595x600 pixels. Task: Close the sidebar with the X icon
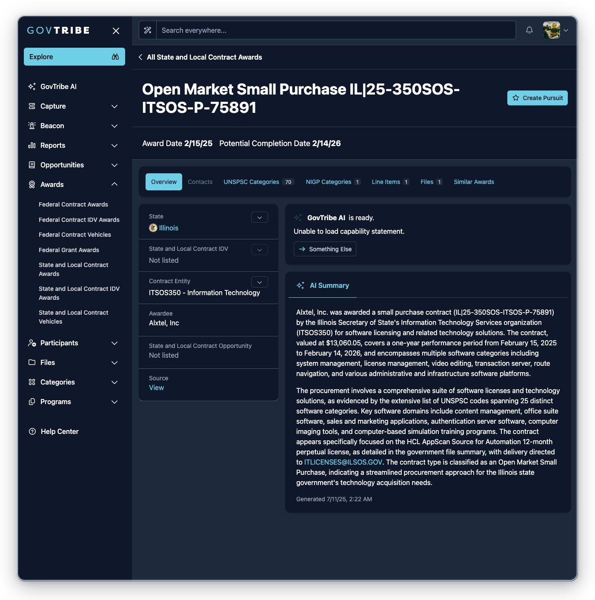pyautogui.click(x=116, y=31)
